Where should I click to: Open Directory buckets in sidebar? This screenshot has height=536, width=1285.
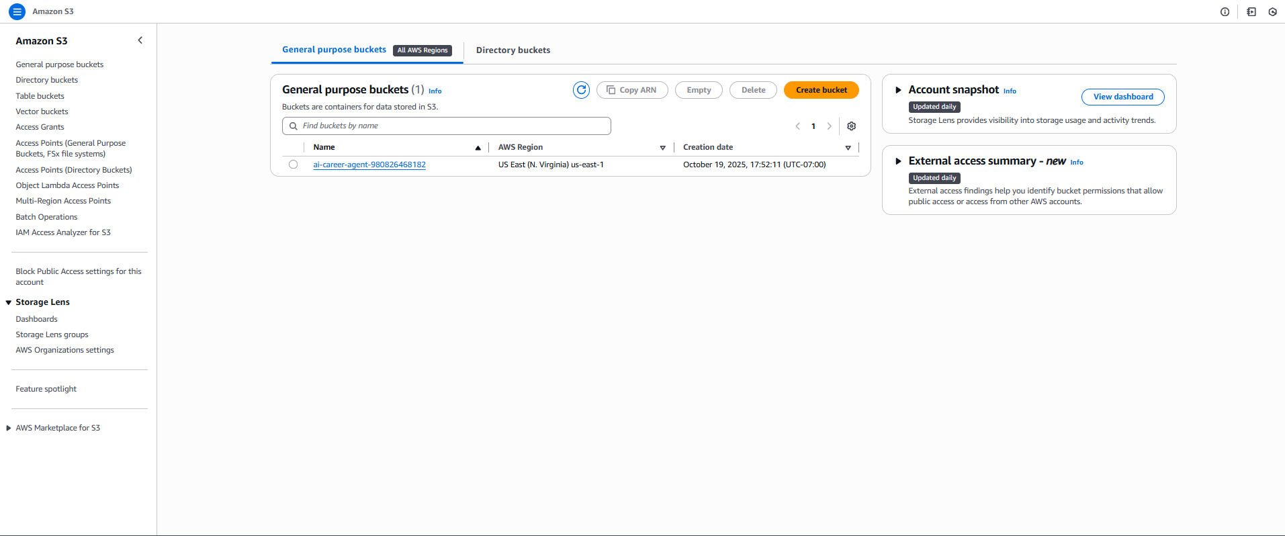[x=47, y=80]
